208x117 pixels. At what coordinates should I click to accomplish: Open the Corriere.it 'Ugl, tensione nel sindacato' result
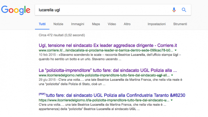[x=108, y=45]
